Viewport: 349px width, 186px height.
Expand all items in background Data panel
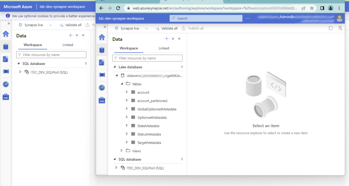(x=77, y=35)
